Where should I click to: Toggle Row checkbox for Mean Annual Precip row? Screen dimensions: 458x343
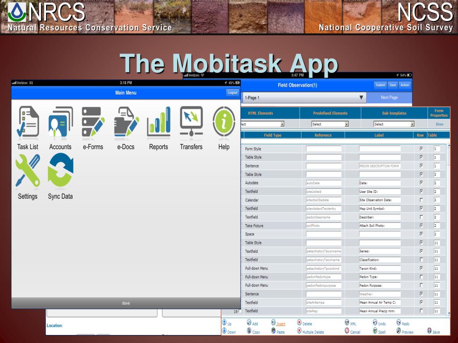[x=421, y=311]
